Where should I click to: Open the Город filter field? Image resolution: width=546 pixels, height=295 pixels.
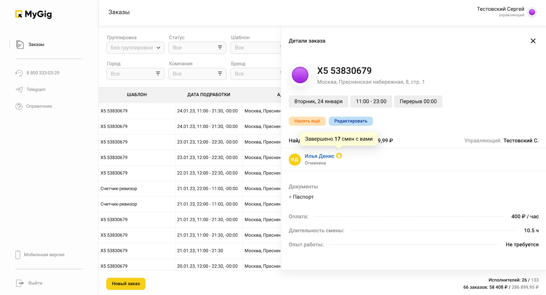[135, 74]
